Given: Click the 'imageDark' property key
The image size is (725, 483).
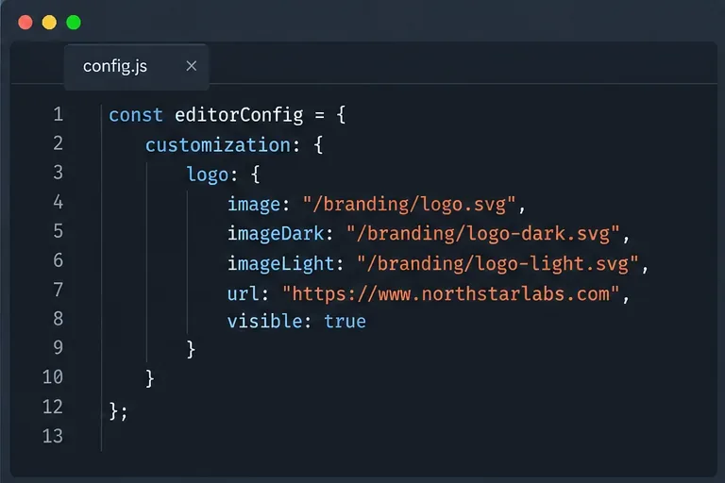Looking at the screenshot, I should [276, 234].
